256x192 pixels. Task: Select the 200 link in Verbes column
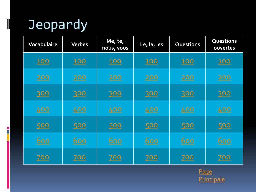[x=80, y=77]
